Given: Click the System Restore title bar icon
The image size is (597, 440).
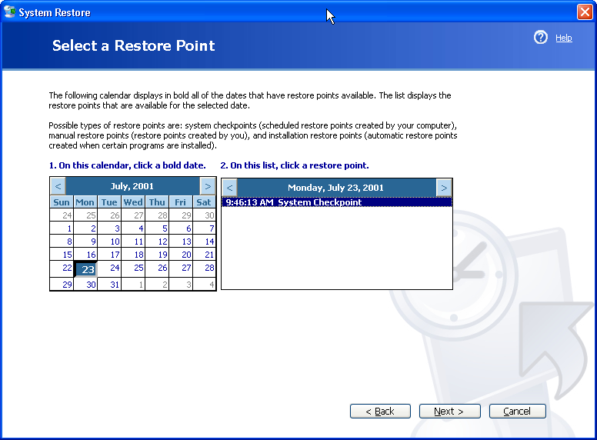Looking at the screenshot, I should click(x=10, y=12).
